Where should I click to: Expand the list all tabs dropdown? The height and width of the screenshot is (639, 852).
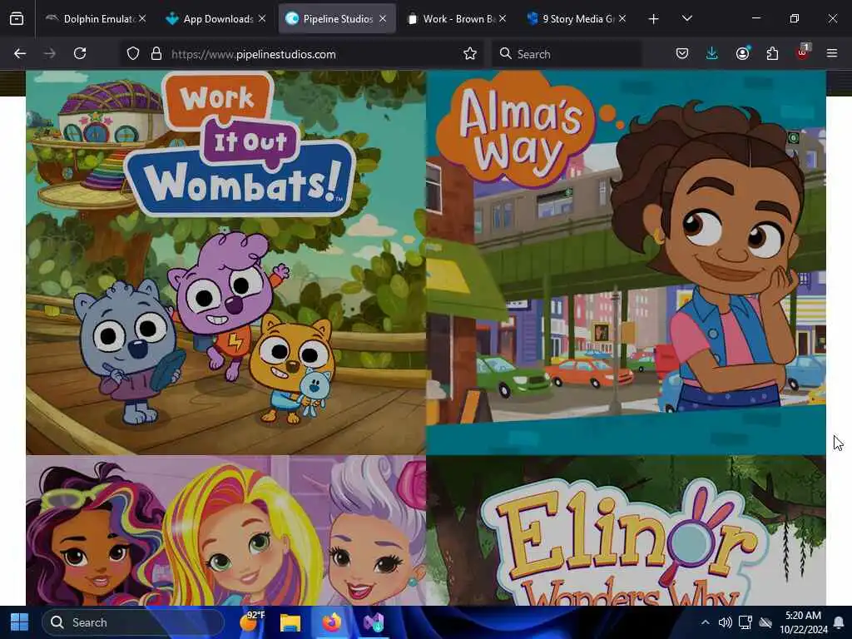[x=686, y=19]
